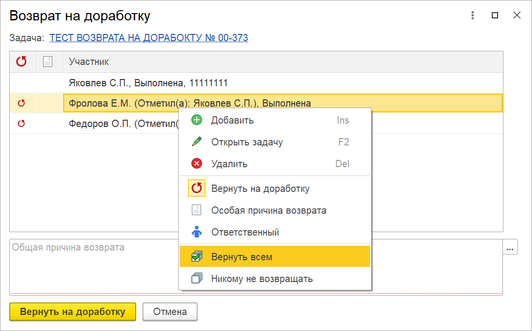
Task: Click the blue person icon for Ответственный
Action: (x=197, y=232)
